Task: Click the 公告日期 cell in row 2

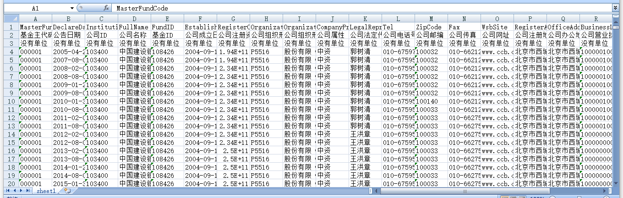Action: (68, 35)
